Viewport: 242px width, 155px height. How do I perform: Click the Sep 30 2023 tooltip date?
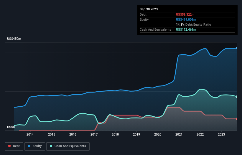tap(149, 9)
